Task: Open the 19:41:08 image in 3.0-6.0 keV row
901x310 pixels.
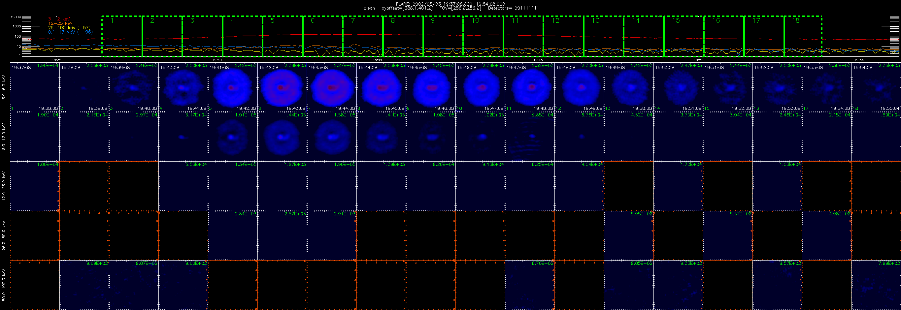Action: pos(233,87)
